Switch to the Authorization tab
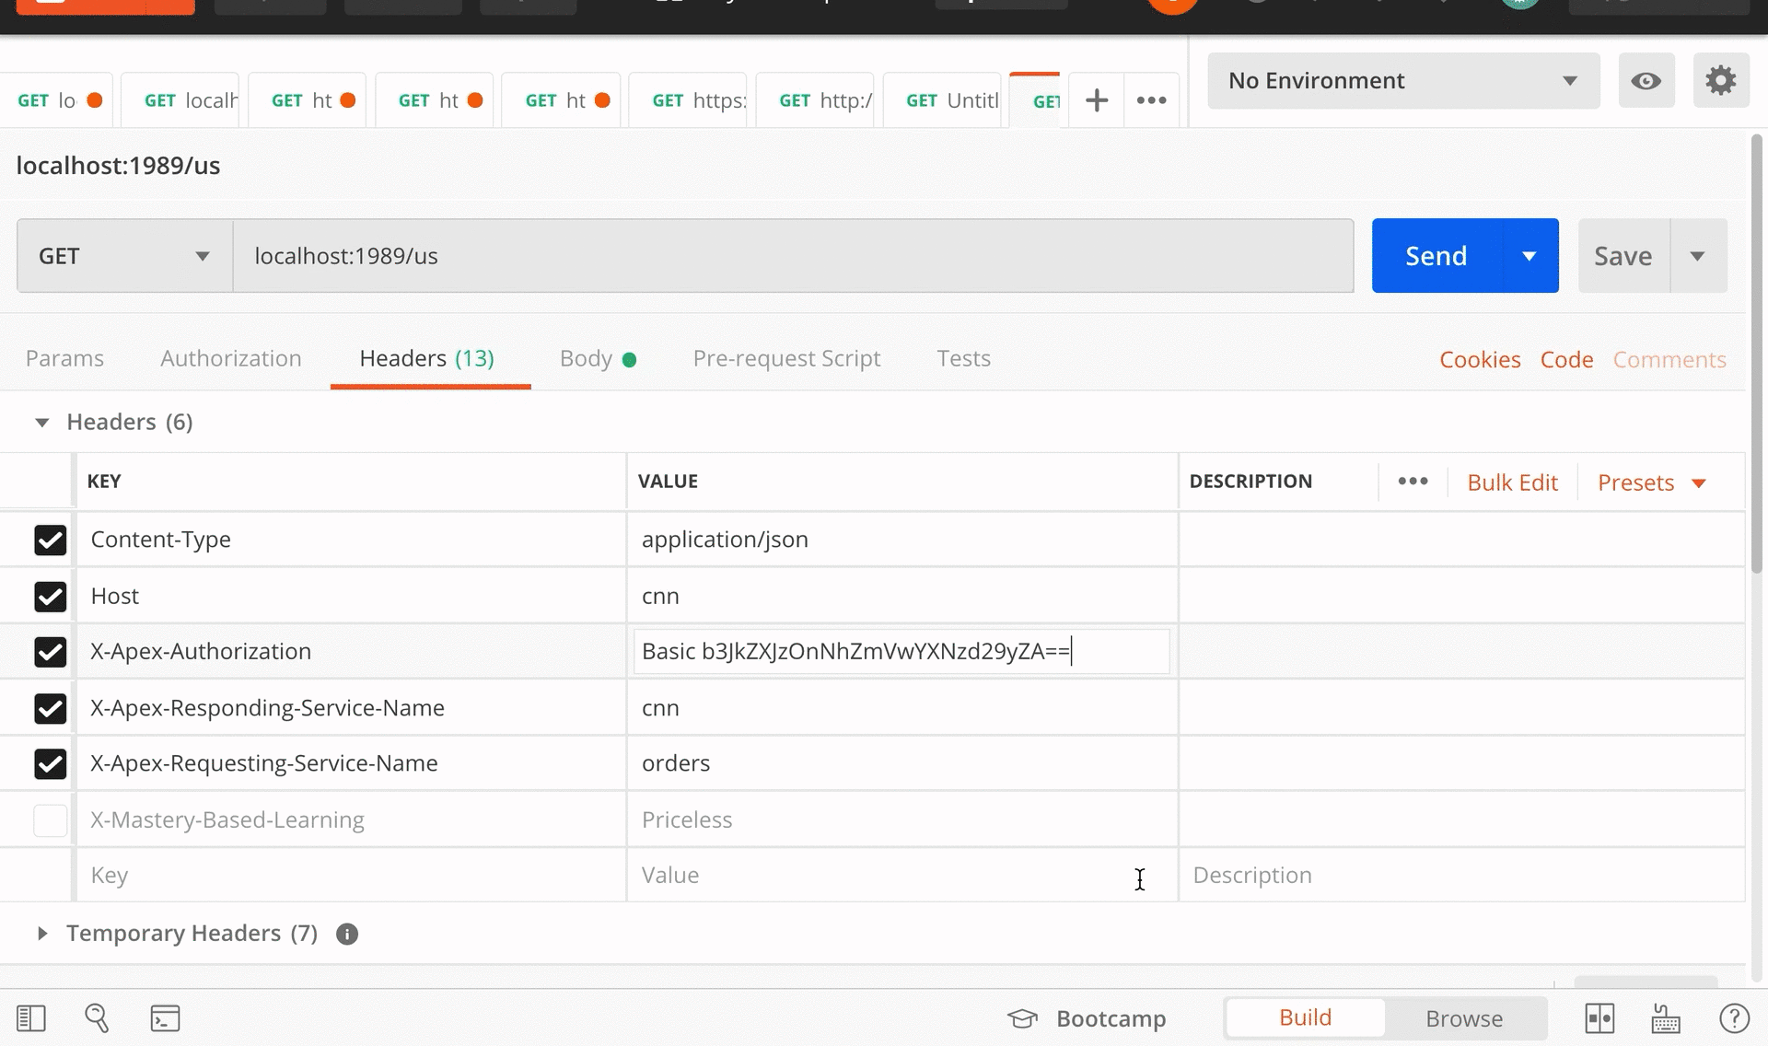Screen dimensions: 1768x1046 pos(230,358)
